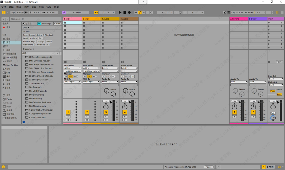
Task: Toggle the metronome in the control bar
Action: tap(44, 12)
